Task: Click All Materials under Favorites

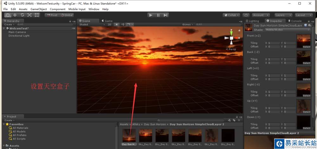Action: click(x=20, y=128)
